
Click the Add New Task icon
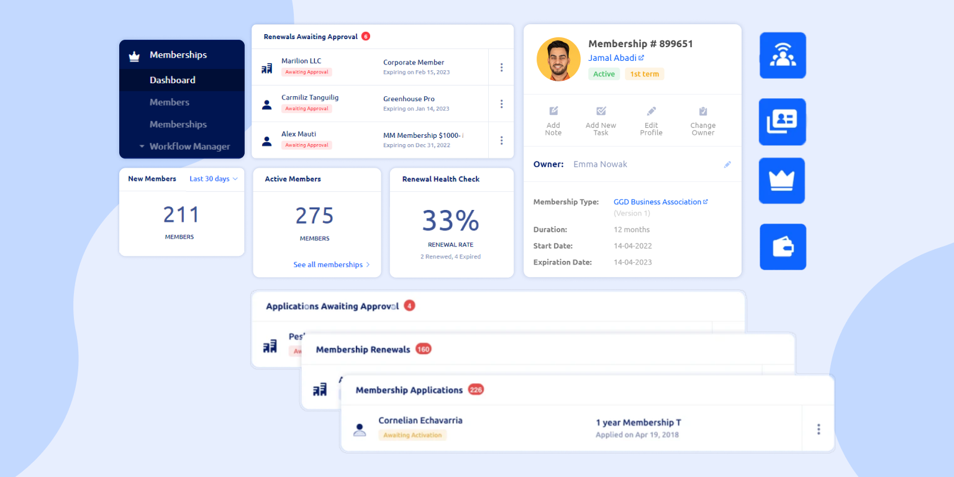pyautogui.click(x=601, y=111)
